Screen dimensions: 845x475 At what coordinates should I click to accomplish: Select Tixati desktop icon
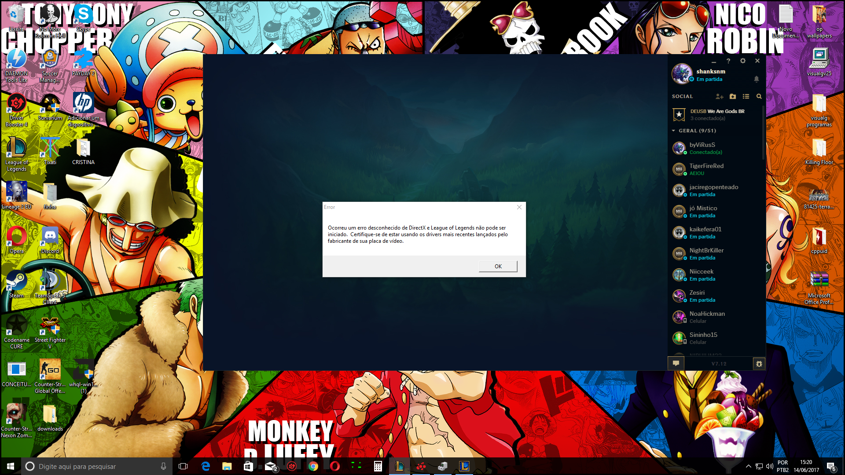[50, 151]
